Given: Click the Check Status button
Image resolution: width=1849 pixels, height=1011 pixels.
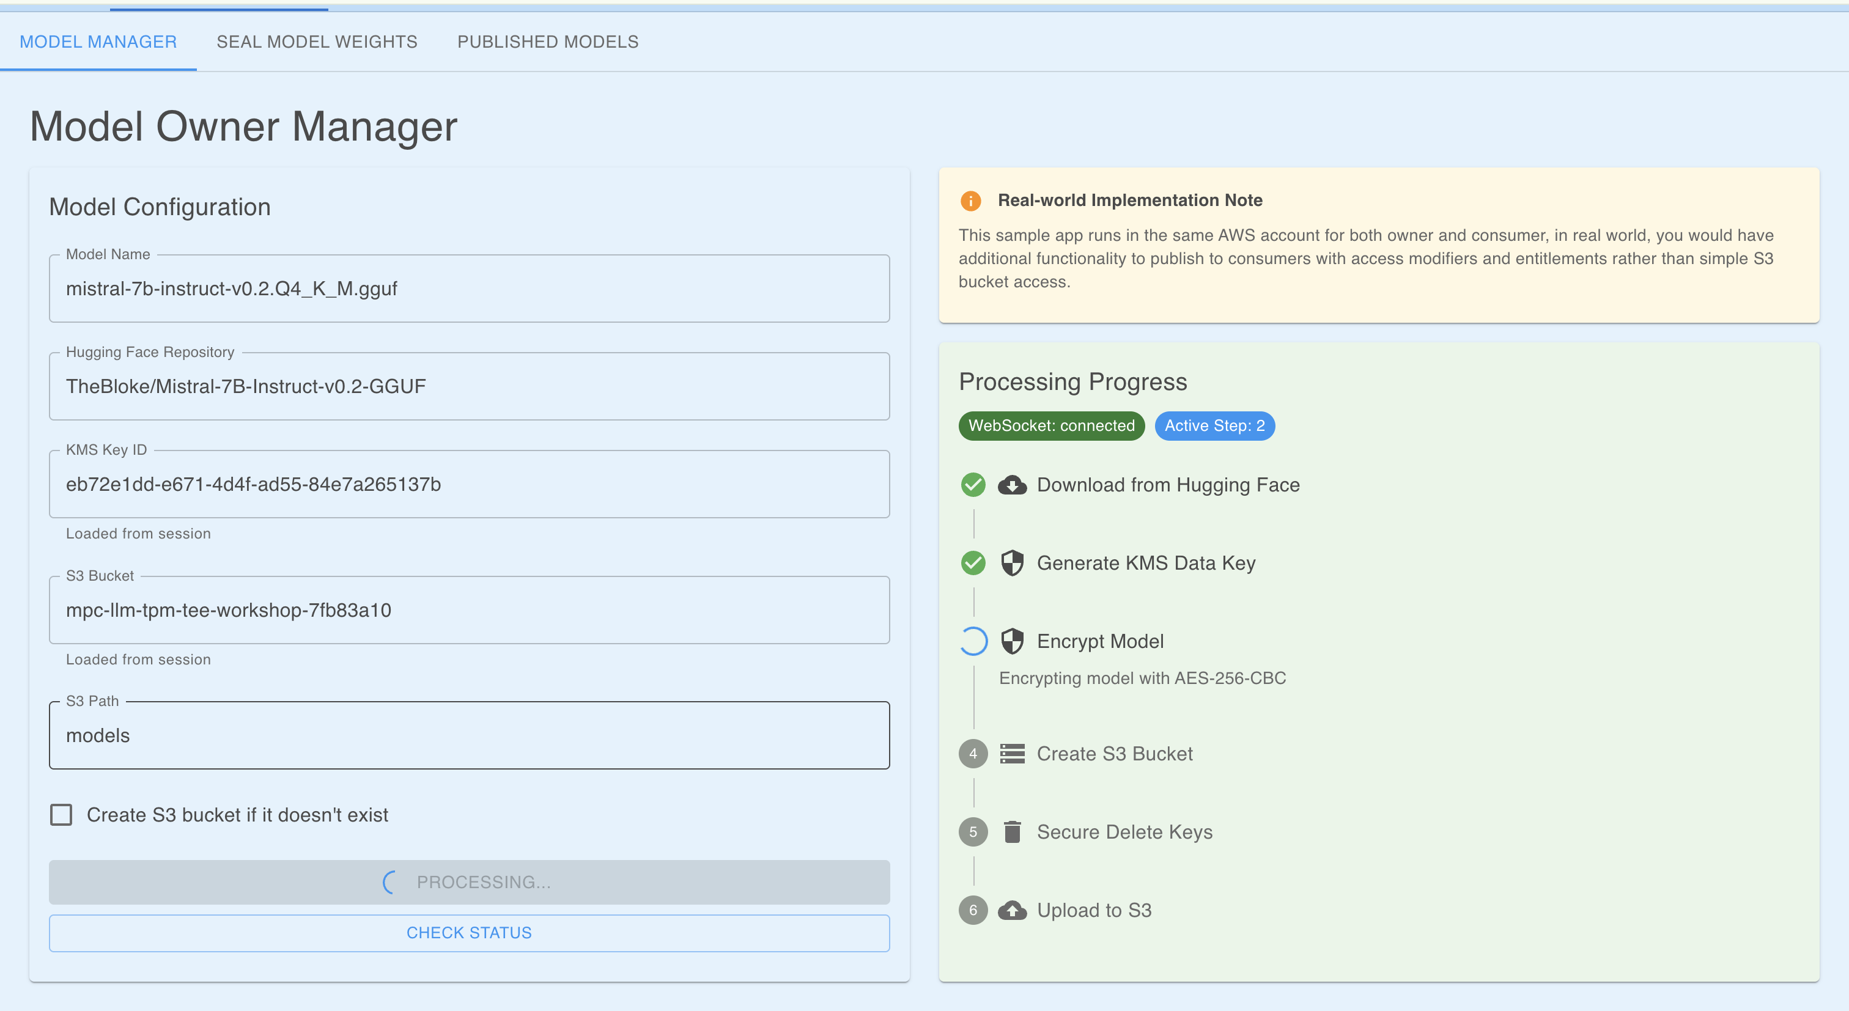Looking at the screenshot, I should pos(469,933).
